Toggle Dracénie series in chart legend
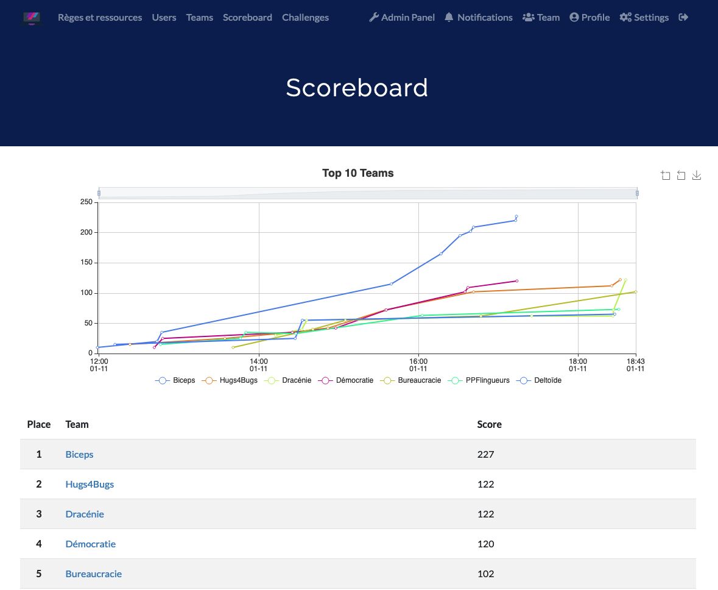This screenshot has height=590, width=718. pyautogui.click(x=287, y=380)
